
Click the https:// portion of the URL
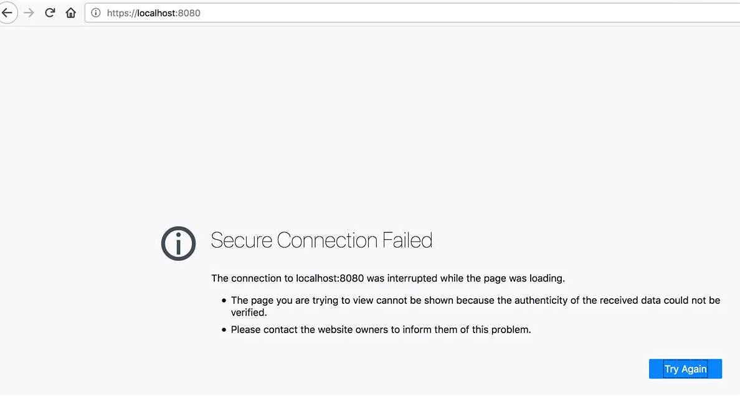pyautogui.click(x=123, y=12)
